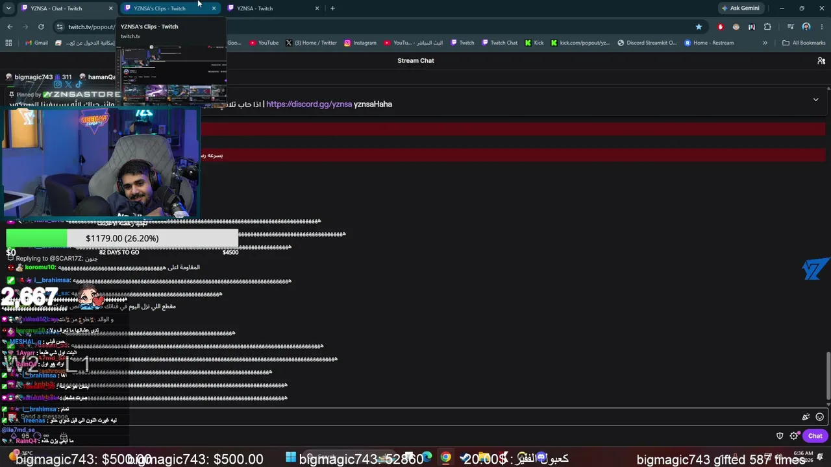Screen dimensions: 831x467
Task: Open the Home / Twitter bookmark
Action: point(311,43)
